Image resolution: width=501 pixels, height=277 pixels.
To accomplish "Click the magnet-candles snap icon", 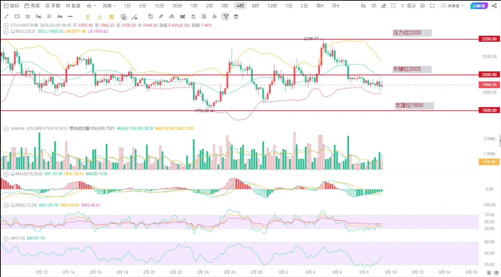I will click(183, 16).
